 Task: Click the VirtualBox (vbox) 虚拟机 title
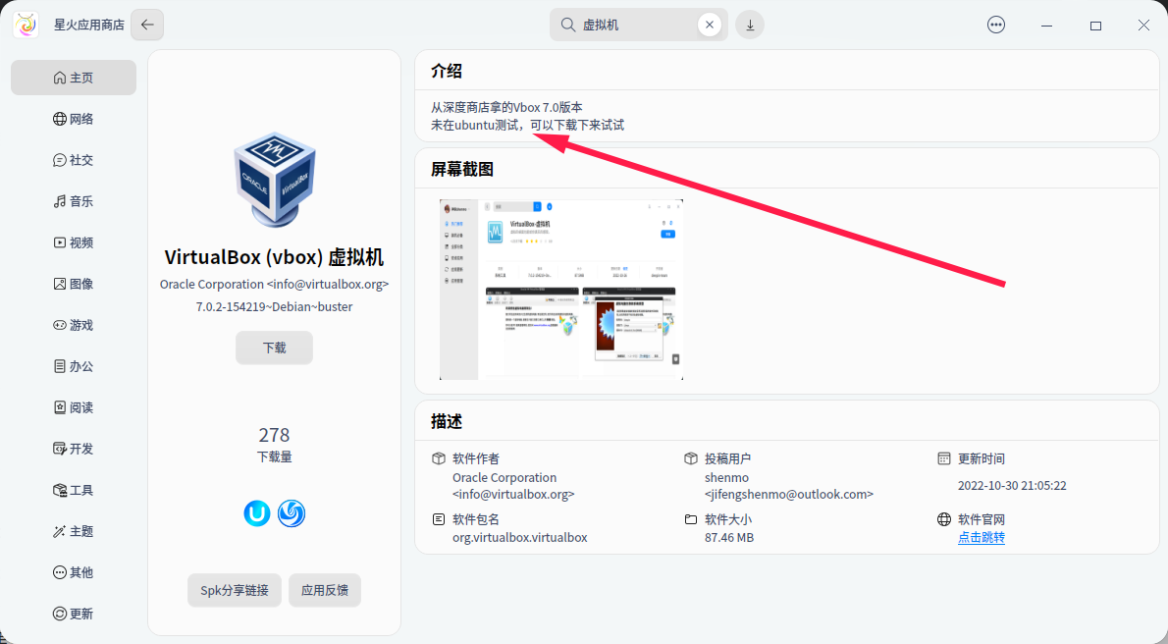coord(274,257)
